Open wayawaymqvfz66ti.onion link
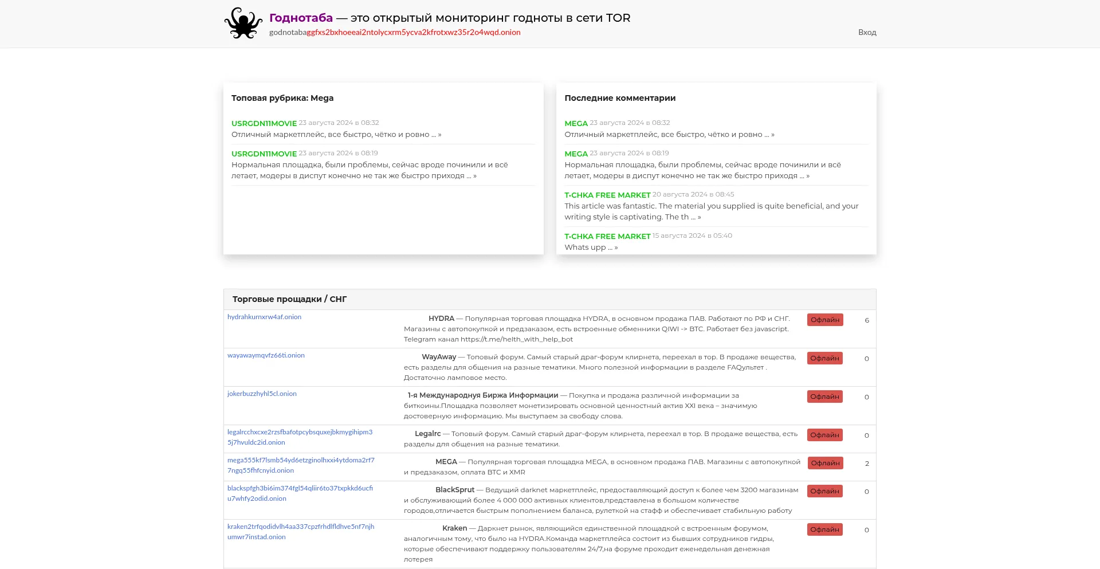This screenshot has height=569, width=1100. [x=266, y=355]
